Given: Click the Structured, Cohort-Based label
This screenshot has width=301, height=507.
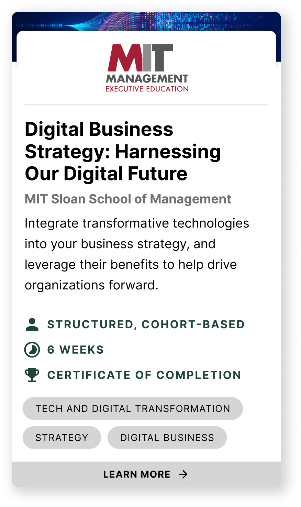Looking at the screenshot, I should [146, 324].
